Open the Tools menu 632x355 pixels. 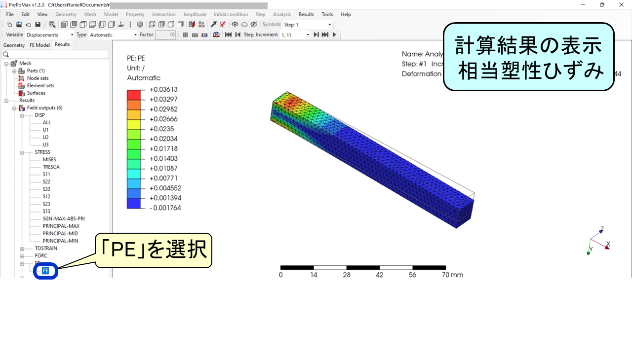click(x=327, y=14)
